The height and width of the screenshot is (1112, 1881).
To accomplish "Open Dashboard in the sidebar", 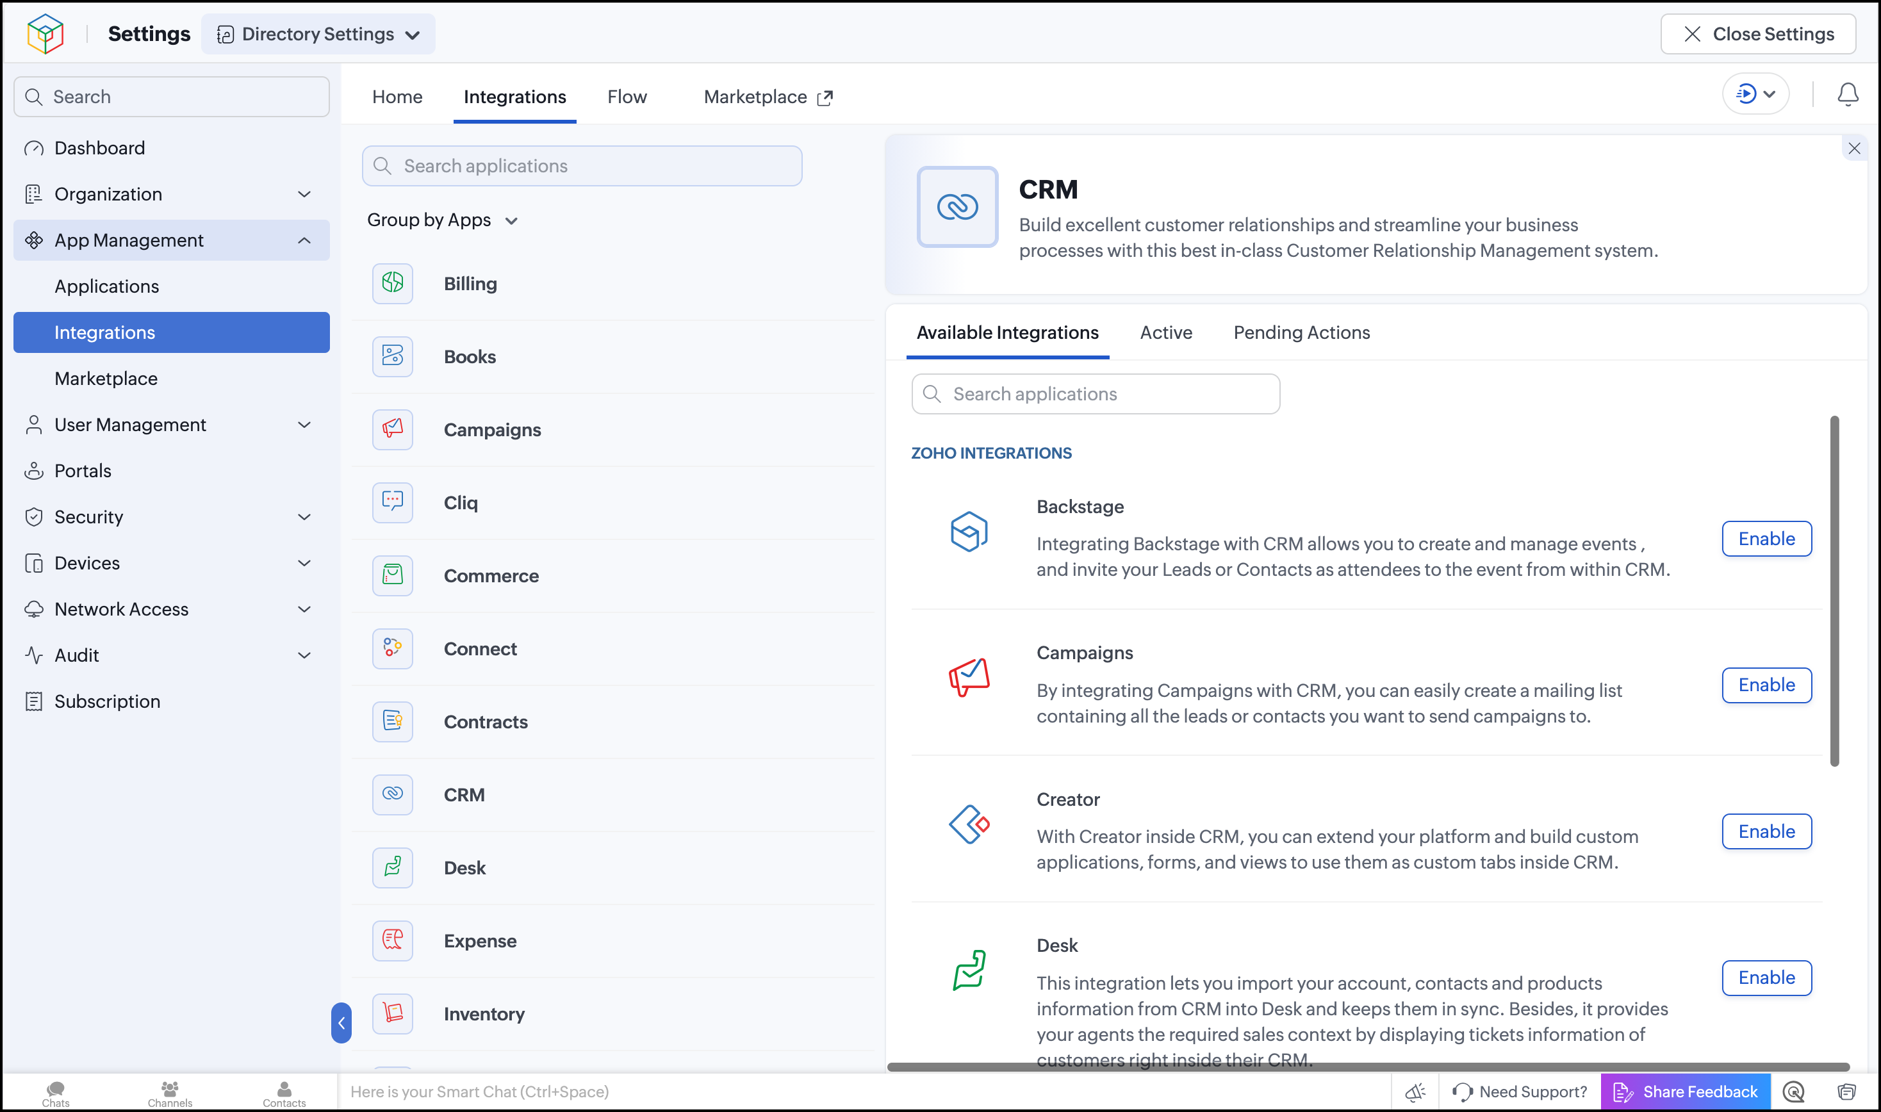I will (172, 147).
